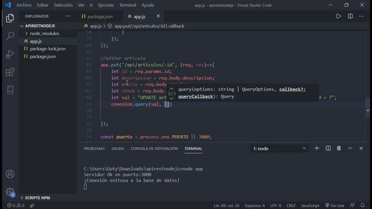Screen dimensions: 372x209
Task: Open app.js in the explorer tree
Action: [35, 41]
